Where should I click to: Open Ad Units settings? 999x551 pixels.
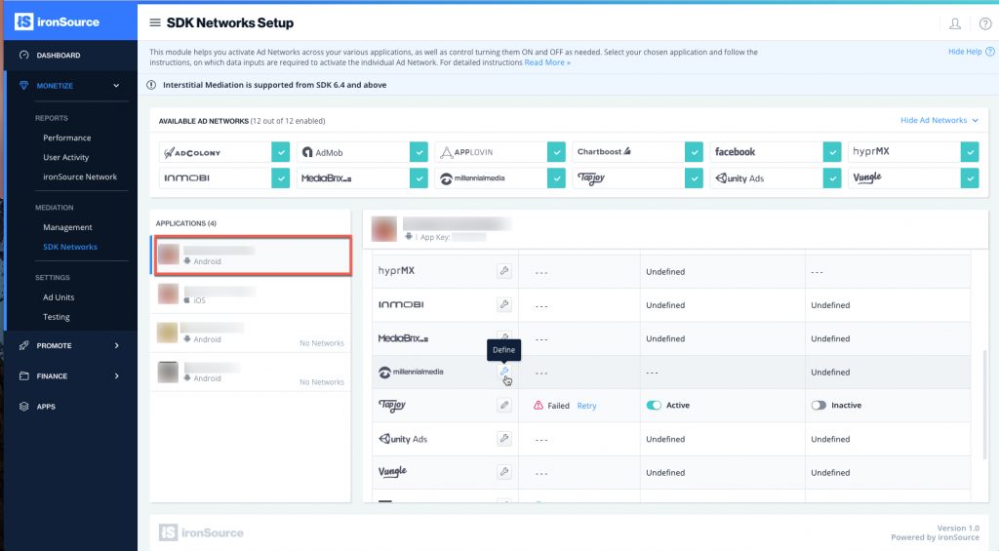click(59, 297)
